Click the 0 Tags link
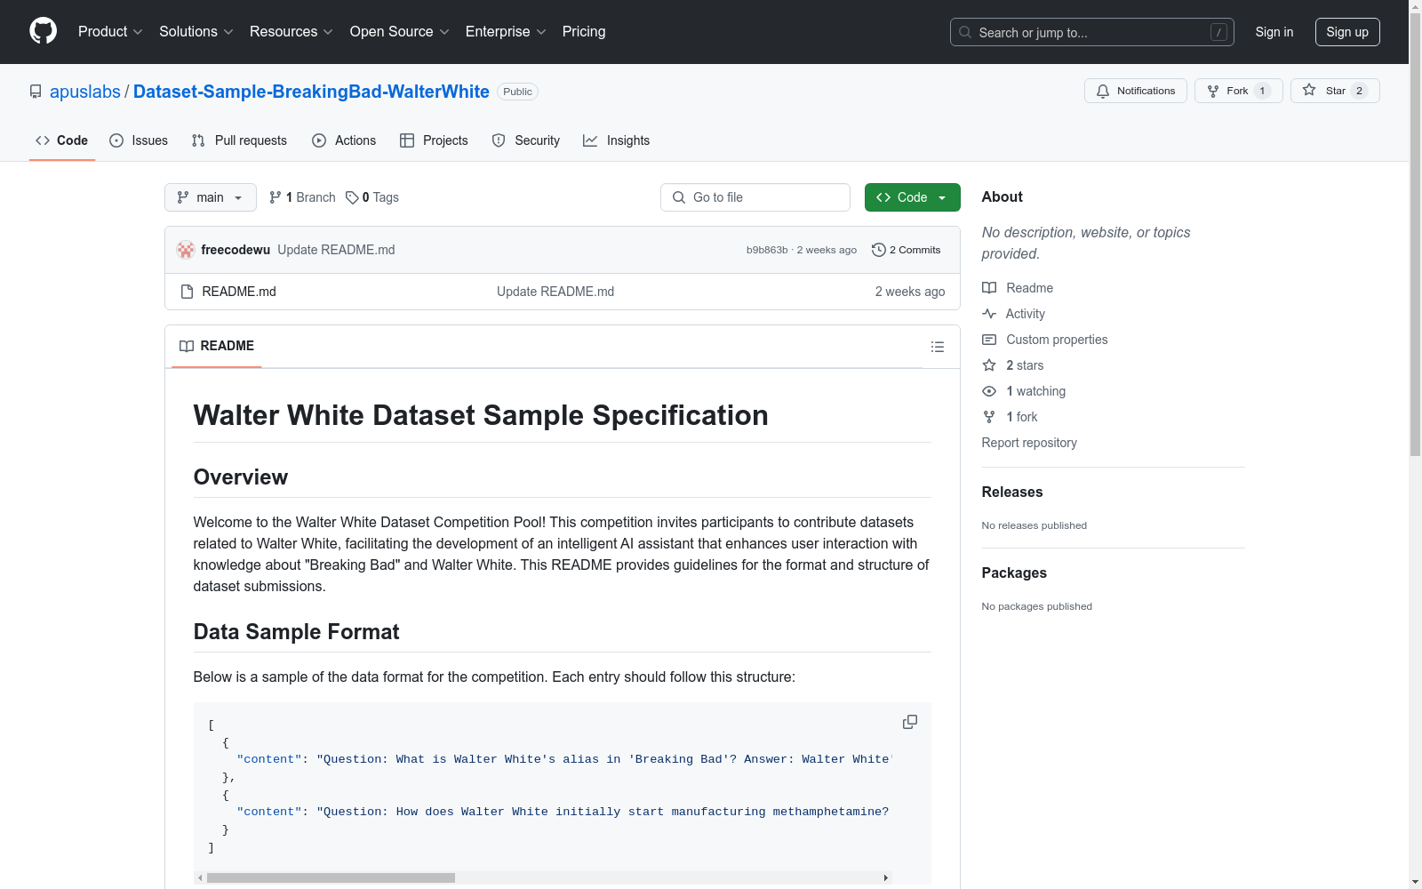The height and width of the screenshot is (889, 1422). pos(372,197)
